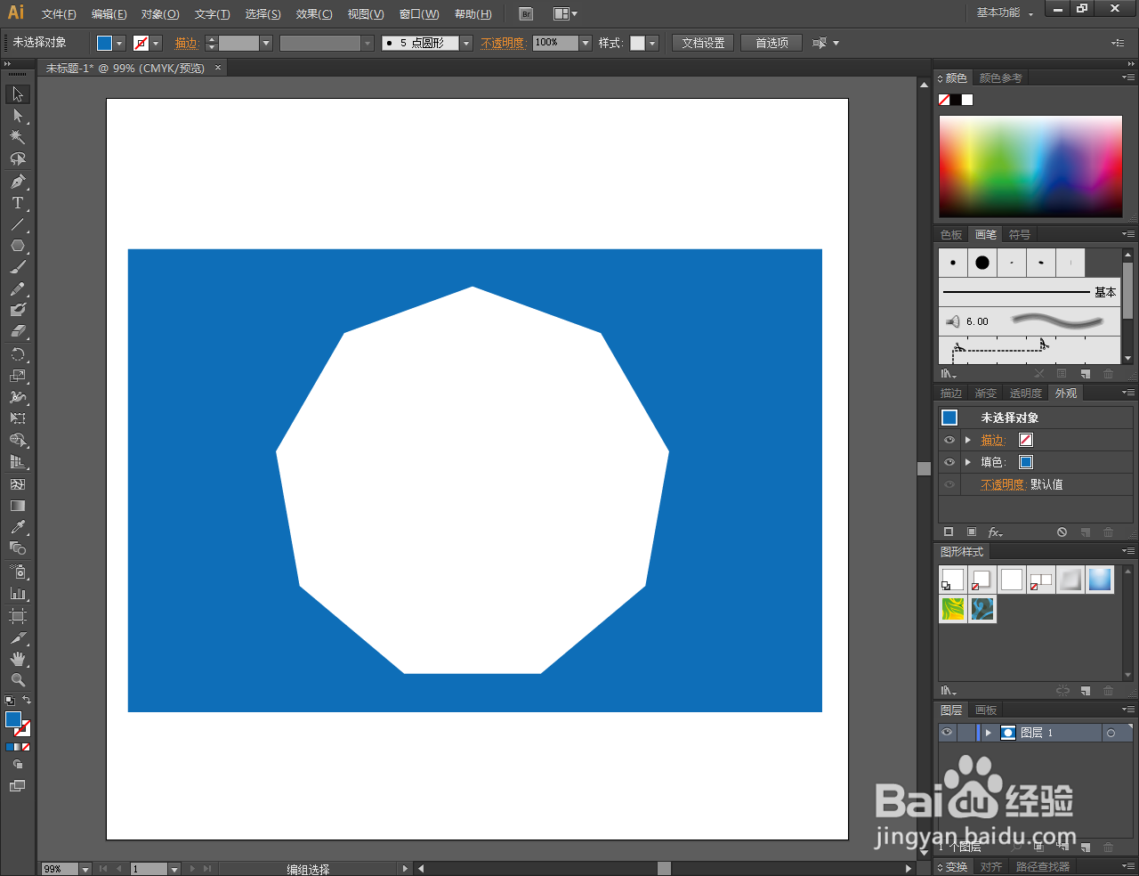Click clear appearance icon in Appearance panel
The height and width of the screenshot is (876, 1139).
1062,532
